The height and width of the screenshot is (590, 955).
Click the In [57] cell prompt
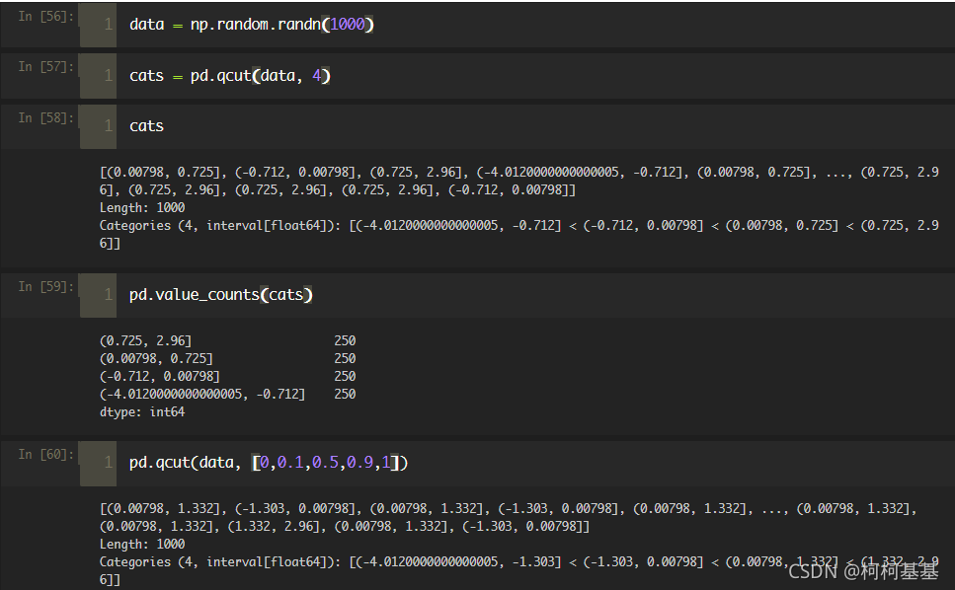(46, 66)
